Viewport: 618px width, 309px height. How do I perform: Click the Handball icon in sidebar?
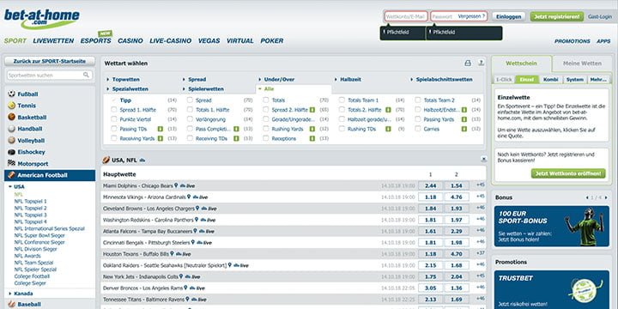(x=11, y=129)
